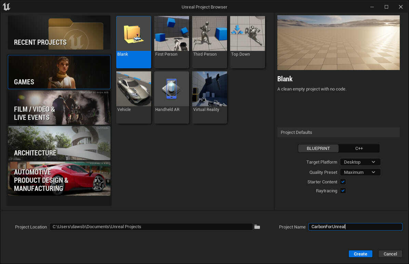Image resolution: width=409 pixels, height=264 pixels.
Task: Click inside the Project Name field
Action: point(355,226)
